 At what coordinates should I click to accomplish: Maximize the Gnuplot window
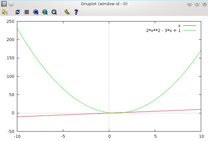coord(197,4)
